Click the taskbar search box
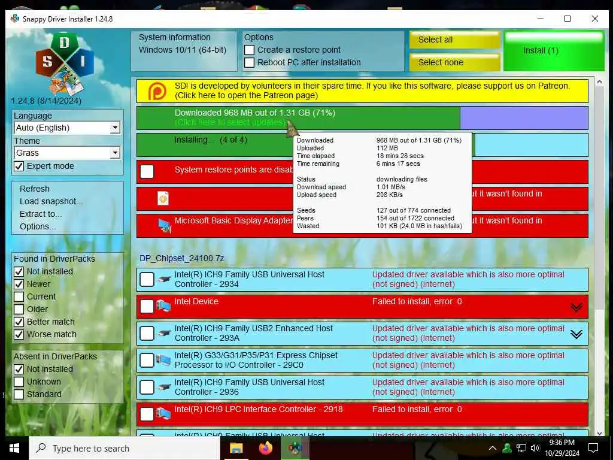Screen dimensions: 613x460 (125, 448)
